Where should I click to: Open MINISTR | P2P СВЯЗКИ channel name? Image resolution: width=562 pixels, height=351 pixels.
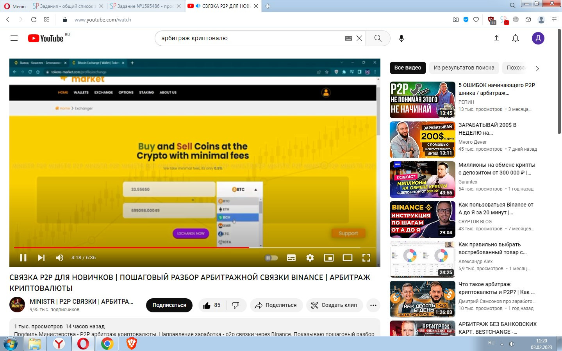pyautogui.click(x=82, y=301)
